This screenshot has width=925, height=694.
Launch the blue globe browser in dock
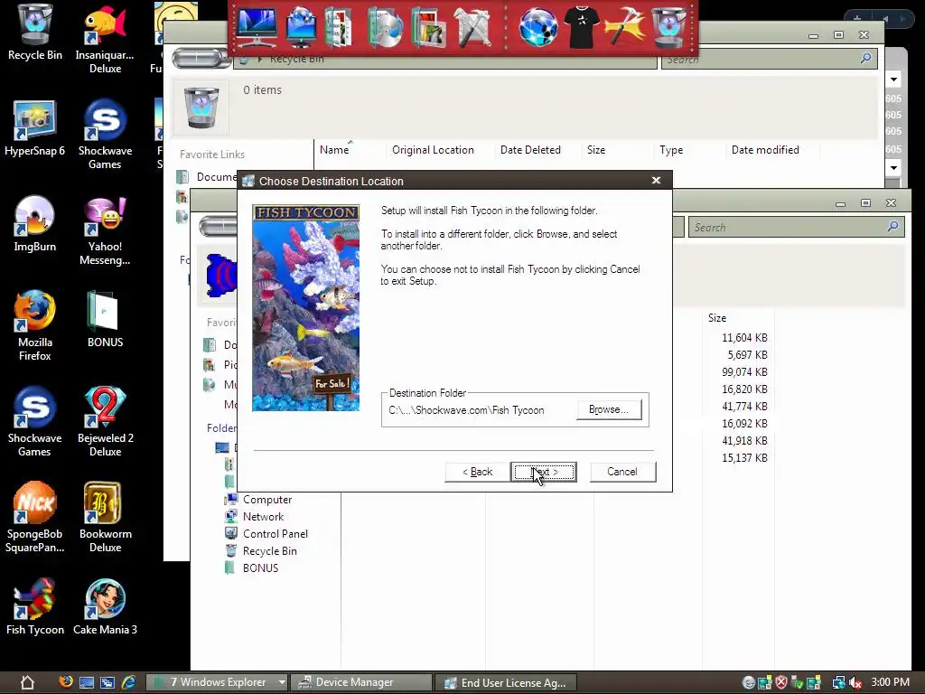tap(538, 26)
